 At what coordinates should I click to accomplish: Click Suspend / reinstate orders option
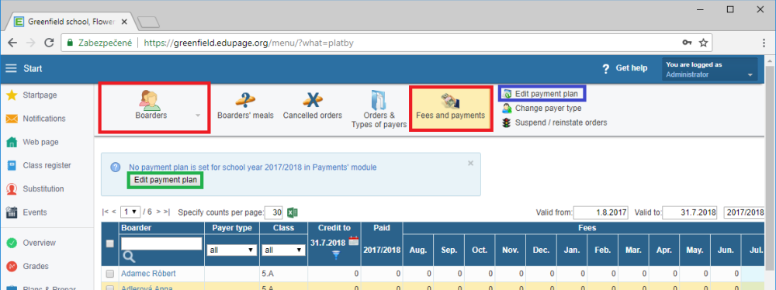(554, 123)
